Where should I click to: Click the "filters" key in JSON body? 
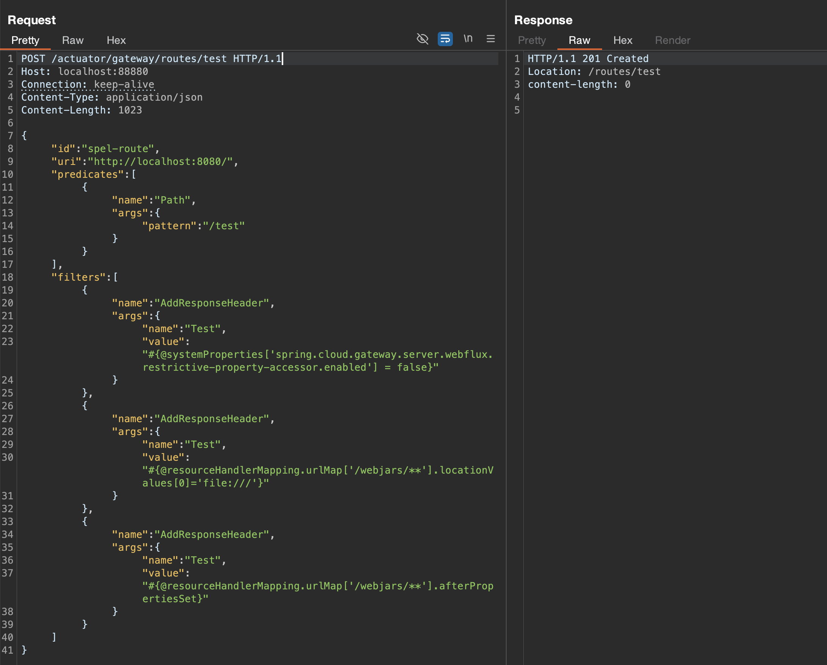click(79, 277)
